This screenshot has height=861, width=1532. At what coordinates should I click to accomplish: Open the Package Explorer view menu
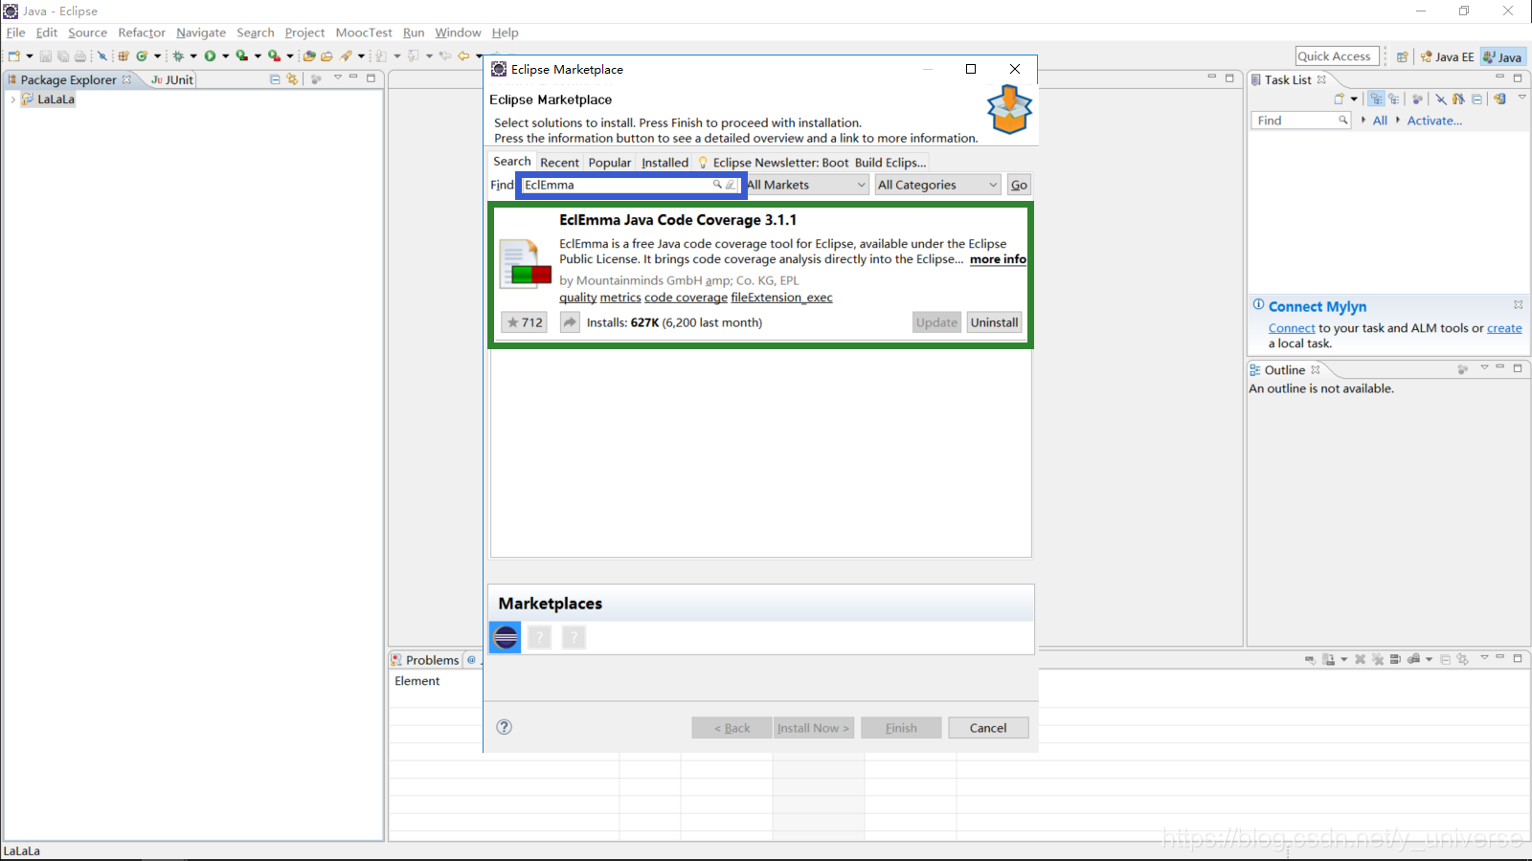click(337, 77)
